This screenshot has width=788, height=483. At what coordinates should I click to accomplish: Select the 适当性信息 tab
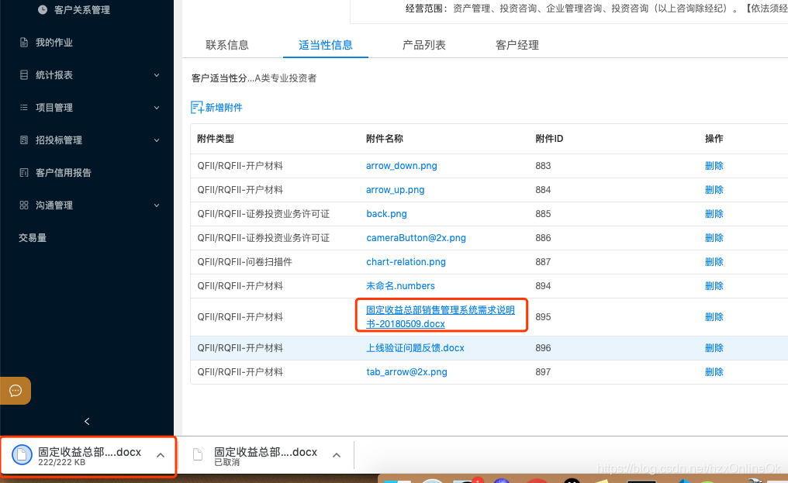point(326,45)
